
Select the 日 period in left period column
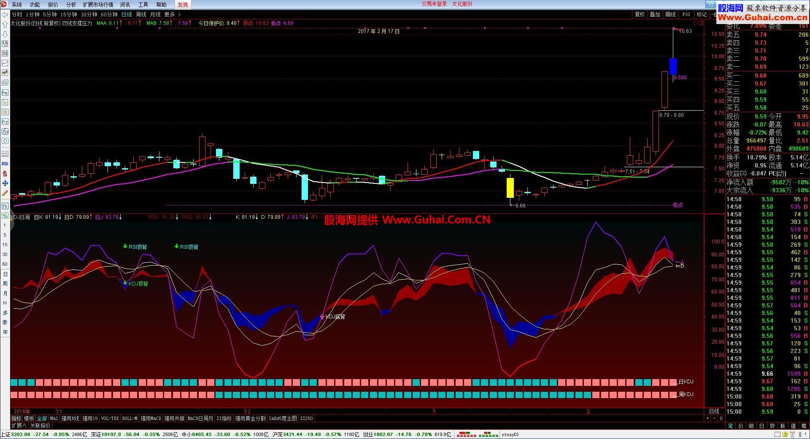[5, 274]
